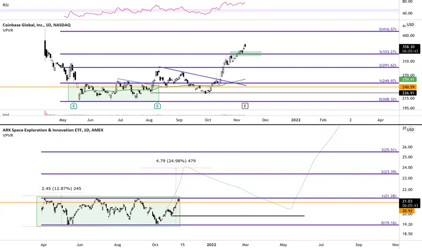Screen dimensions: 422x249
Task: Select the 0(208.32) Fibonacci level label
Action: (388, 99)
